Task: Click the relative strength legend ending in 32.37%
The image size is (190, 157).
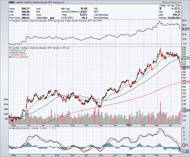Action: click(56, 21)
